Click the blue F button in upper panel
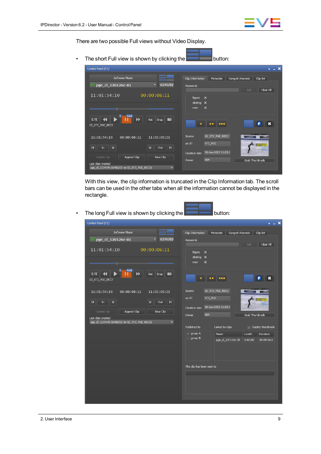The image size is (321, 454). point(259,124)
